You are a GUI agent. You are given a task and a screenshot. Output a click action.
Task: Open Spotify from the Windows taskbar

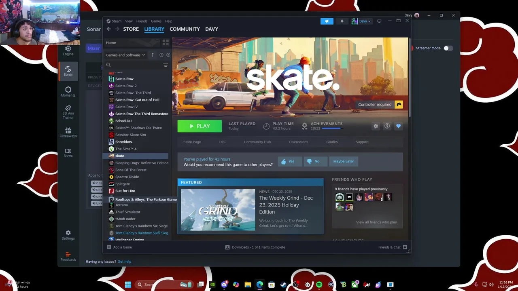click(319, 285)
